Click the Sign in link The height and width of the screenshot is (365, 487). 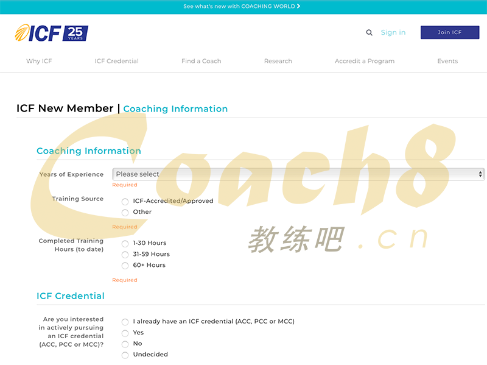pos(393,33)
